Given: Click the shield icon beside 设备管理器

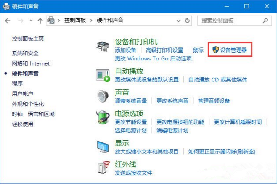Looking at the screenshot, I should [215, 50].
